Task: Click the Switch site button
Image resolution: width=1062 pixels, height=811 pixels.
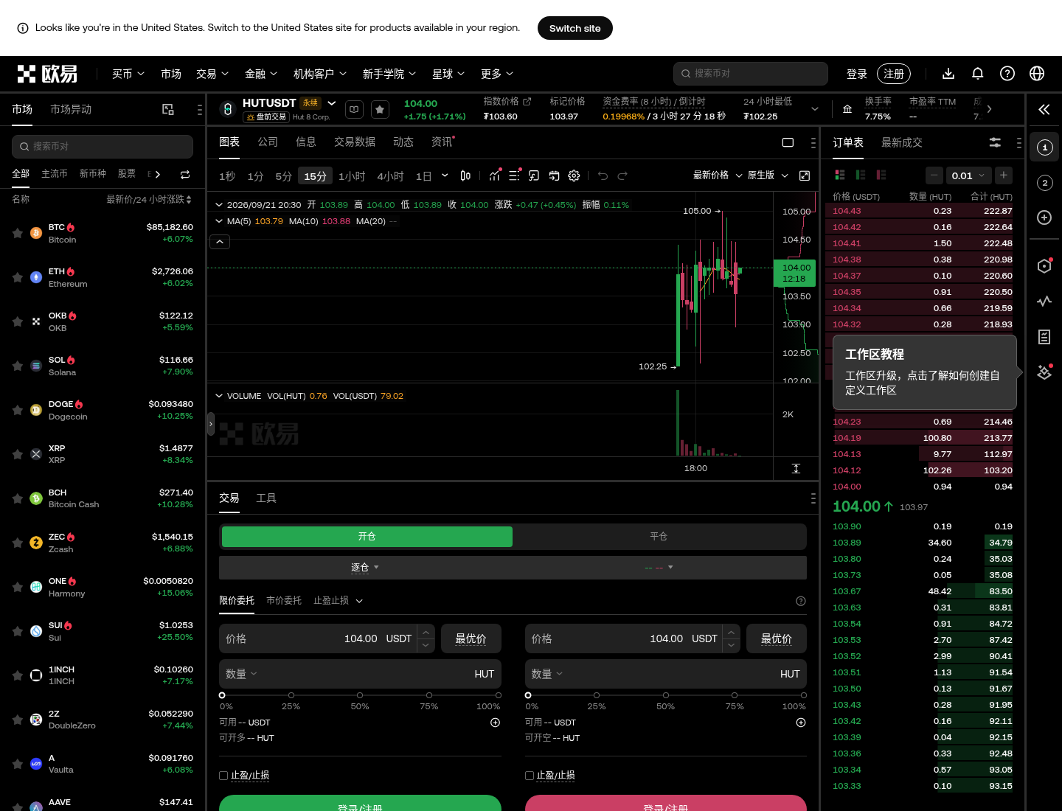Action: (x=575, y=28)
